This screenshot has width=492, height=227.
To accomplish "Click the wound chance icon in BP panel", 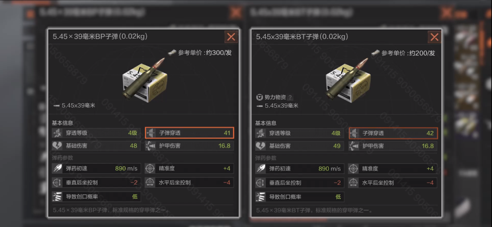I will coord(57,197).
